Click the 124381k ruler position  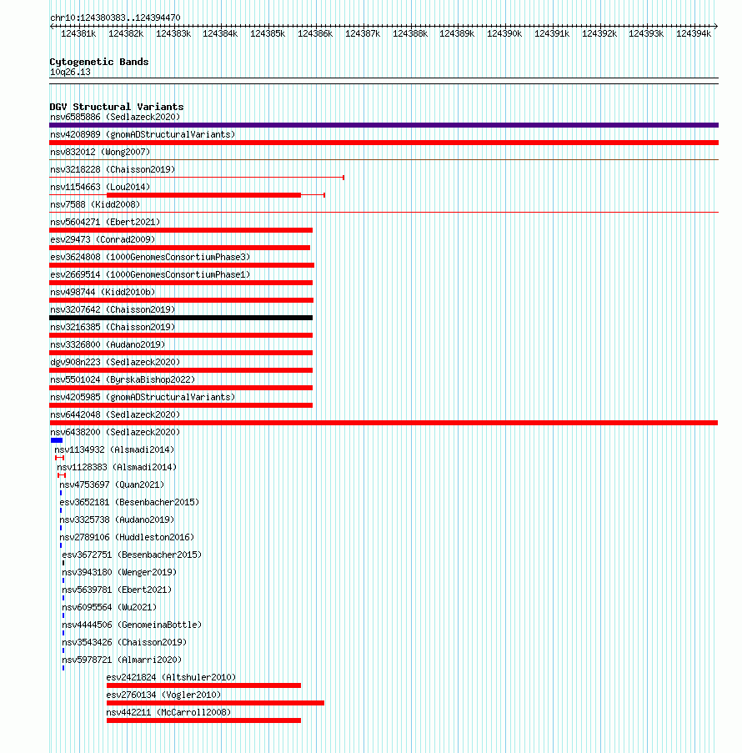click(78, 33)
